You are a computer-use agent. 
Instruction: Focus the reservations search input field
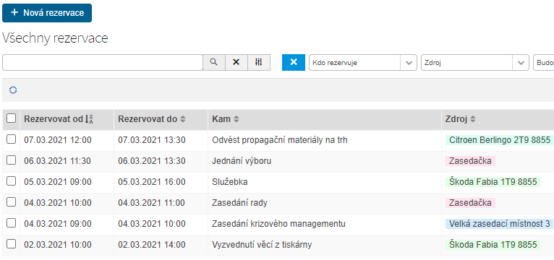(103, 62)
